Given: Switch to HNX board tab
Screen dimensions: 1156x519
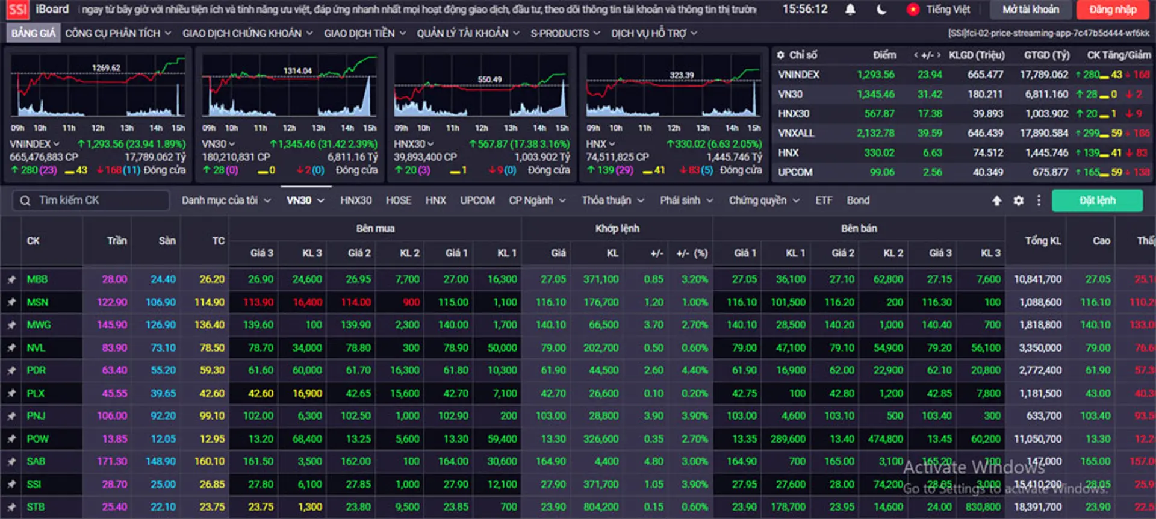Looking at the screenshot, I should [x=435, y=200].
